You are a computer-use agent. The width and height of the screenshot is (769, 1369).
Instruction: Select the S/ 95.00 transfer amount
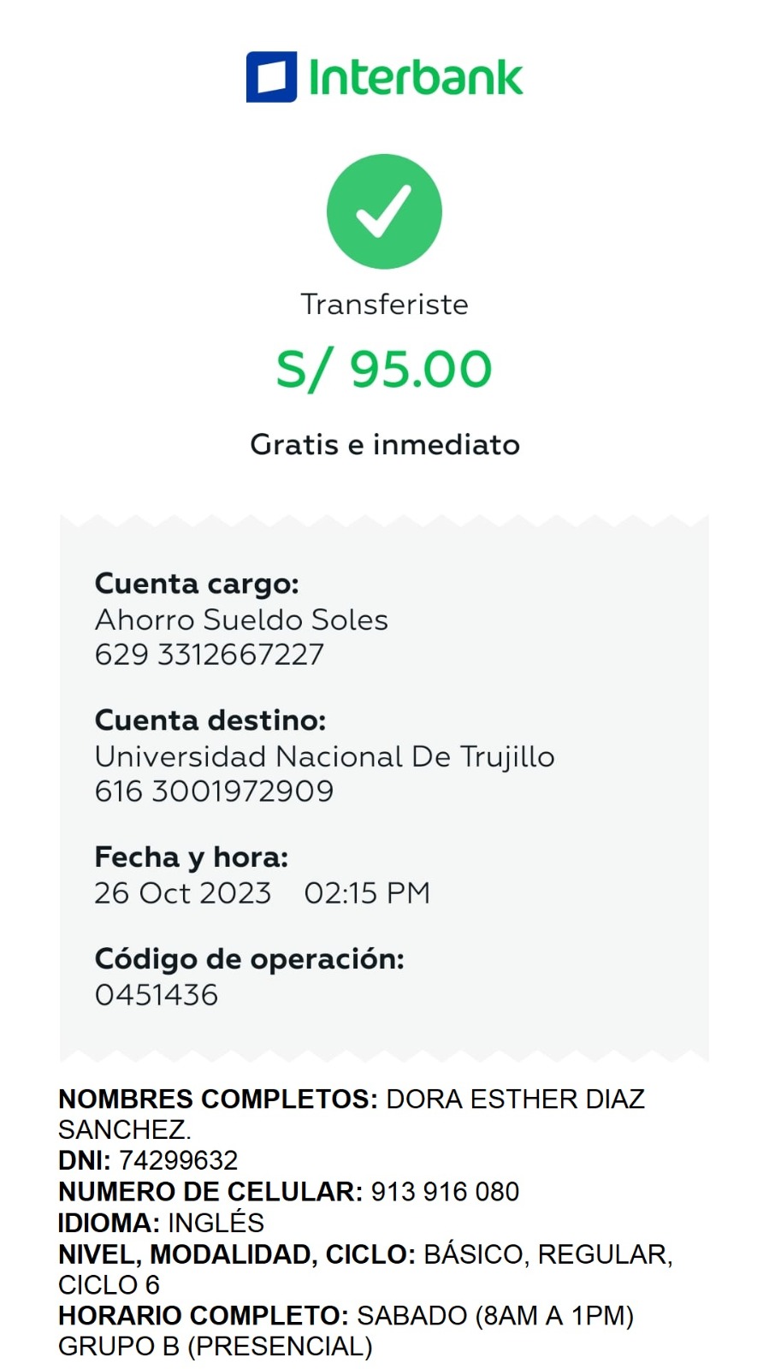click(384, 370)
